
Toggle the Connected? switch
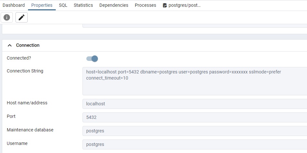92,59
